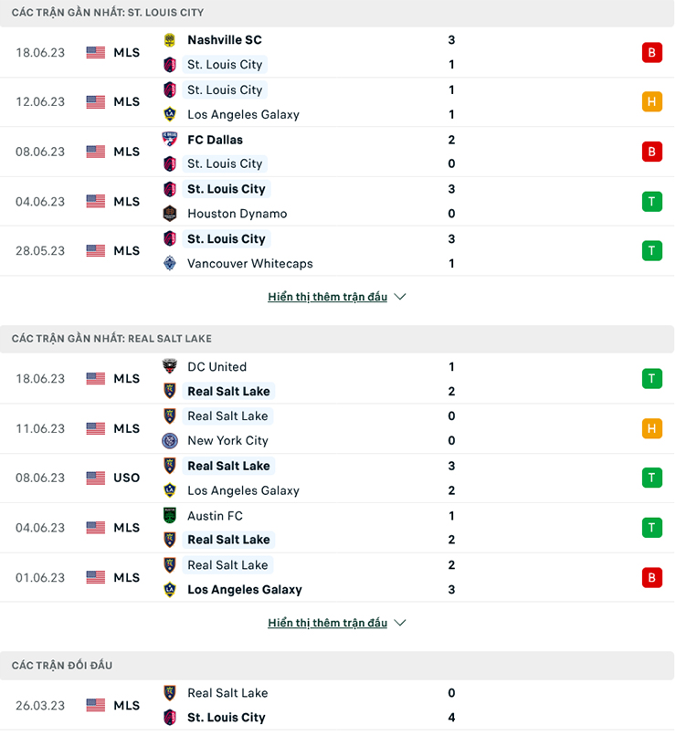Select the green T badge for Houston Dynamo win
Image resolution: width=676 pixels, height=736 pixels.
(x=651, y=201)
